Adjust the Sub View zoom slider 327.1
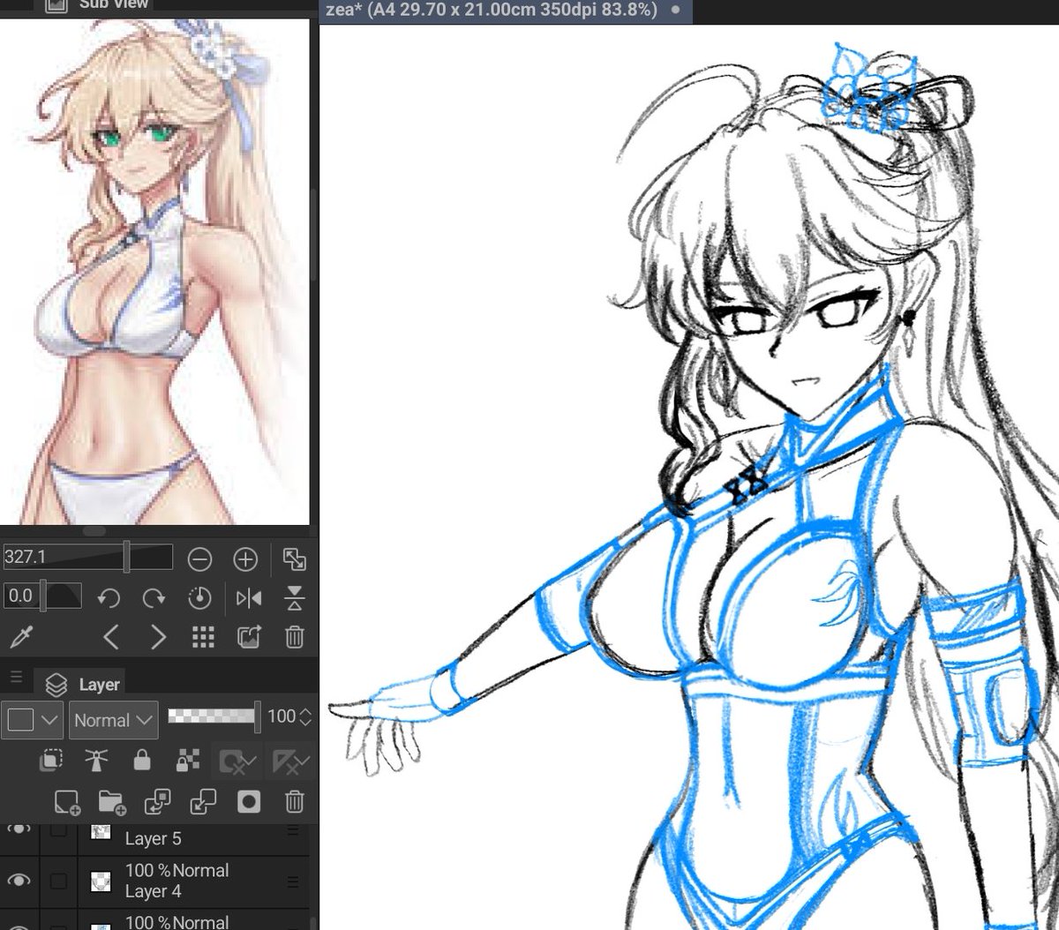Screen dimensions: 1059x930 click(126, 557)
